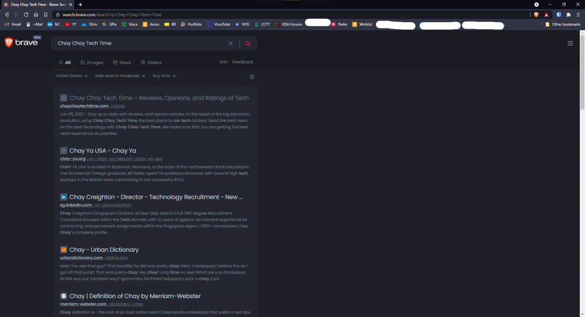Open the Parler bookmark
Viewport: 585px width, 317px height.
click(x=339, y=24)
